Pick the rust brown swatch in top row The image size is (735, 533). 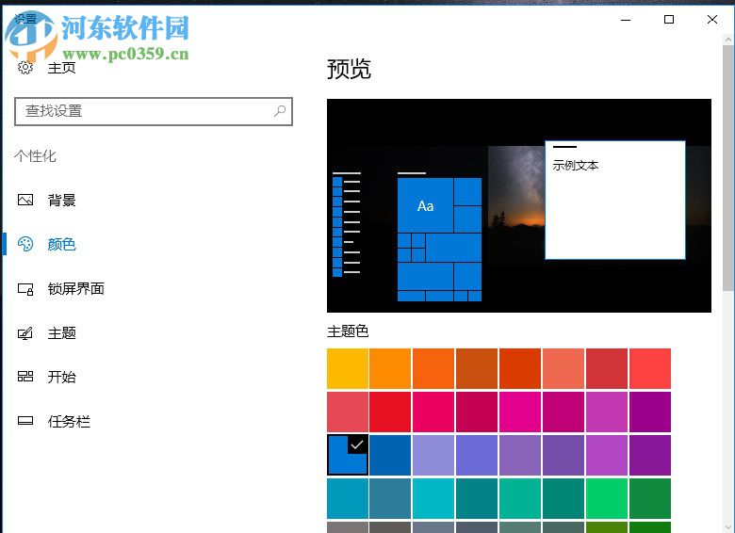pos(477,368)
